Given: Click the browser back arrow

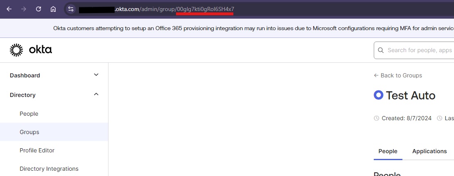Looking at the screenshot, I should (x=9, y=9).
